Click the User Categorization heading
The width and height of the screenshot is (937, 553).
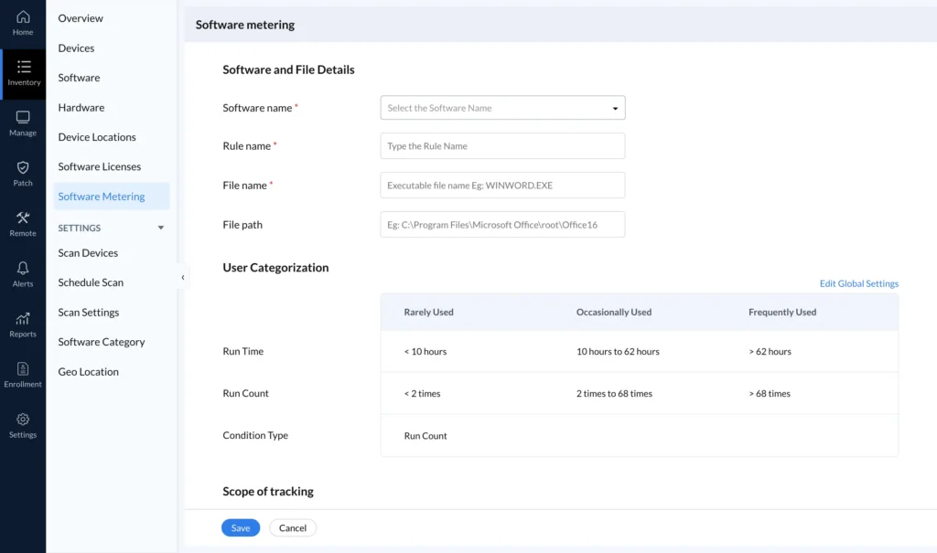[x=275, y=268]
